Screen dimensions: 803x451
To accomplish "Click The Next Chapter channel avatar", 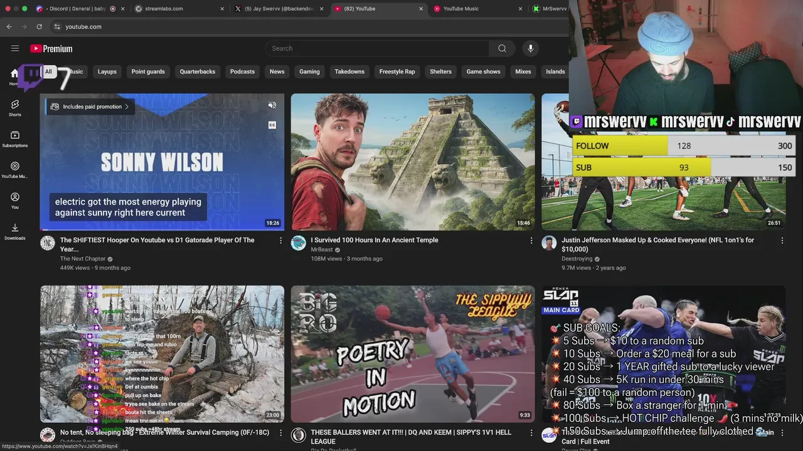I will [x=48, y=243].
